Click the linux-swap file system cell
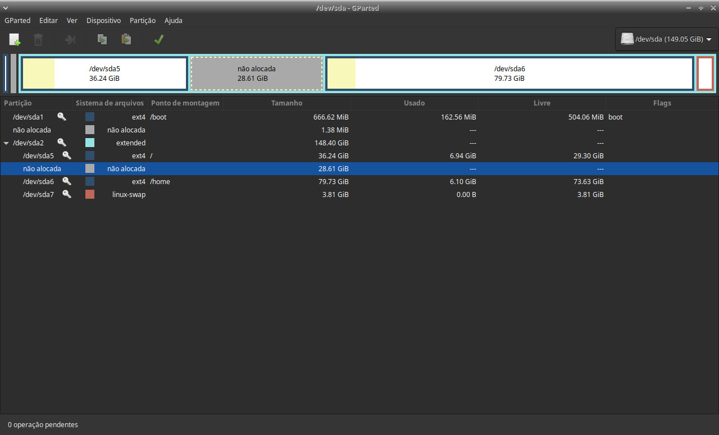719x435 pixels. tap(129, 194)
